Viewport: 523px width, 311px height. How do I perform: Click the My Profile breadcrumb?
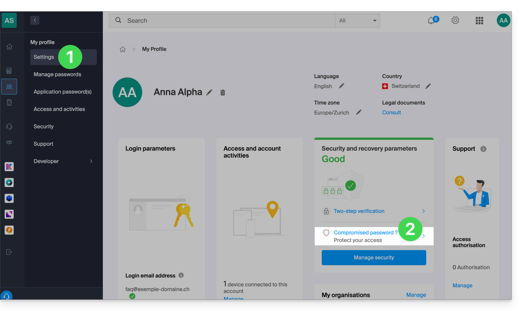[154, 49]
